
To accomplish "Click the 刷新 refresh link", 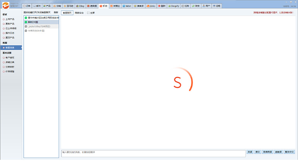I will click(56, 13).
